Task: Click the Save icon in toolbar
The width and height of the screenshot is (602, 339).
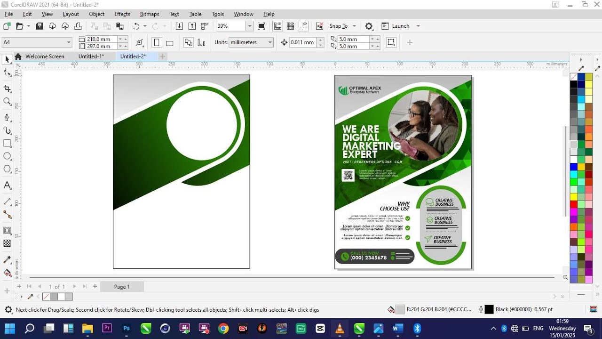Action: point(40,26)
